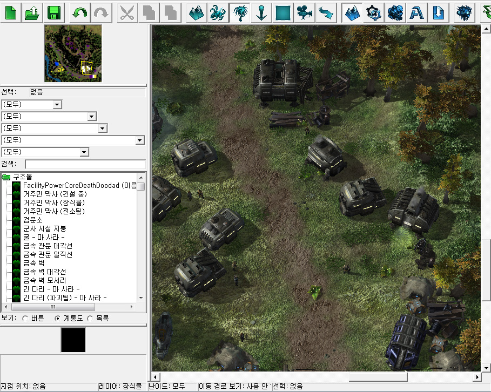
Task: Save the map with the floppy disk icon
Action: click(53, 13)
